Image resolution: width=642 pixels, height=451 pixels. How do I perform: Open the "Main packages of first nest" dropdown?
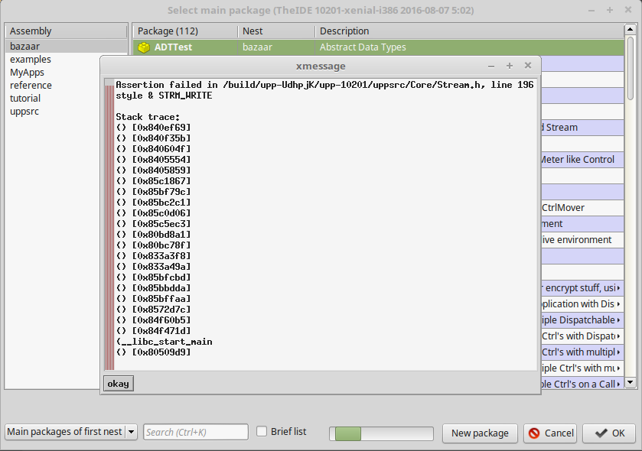point(131,432)
